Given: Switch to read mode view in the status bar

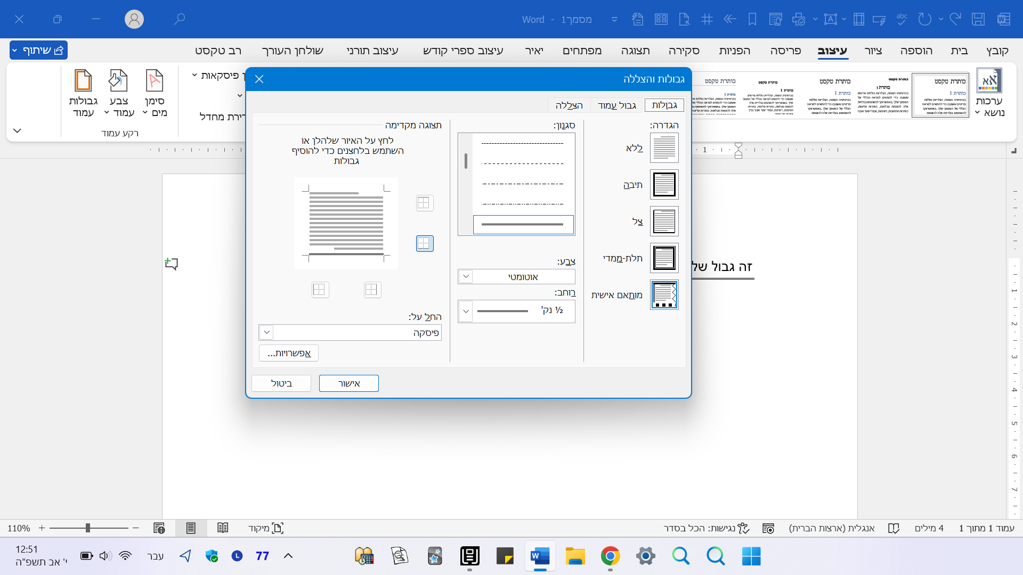Looking at the screenshot, I should click(223, 528).
